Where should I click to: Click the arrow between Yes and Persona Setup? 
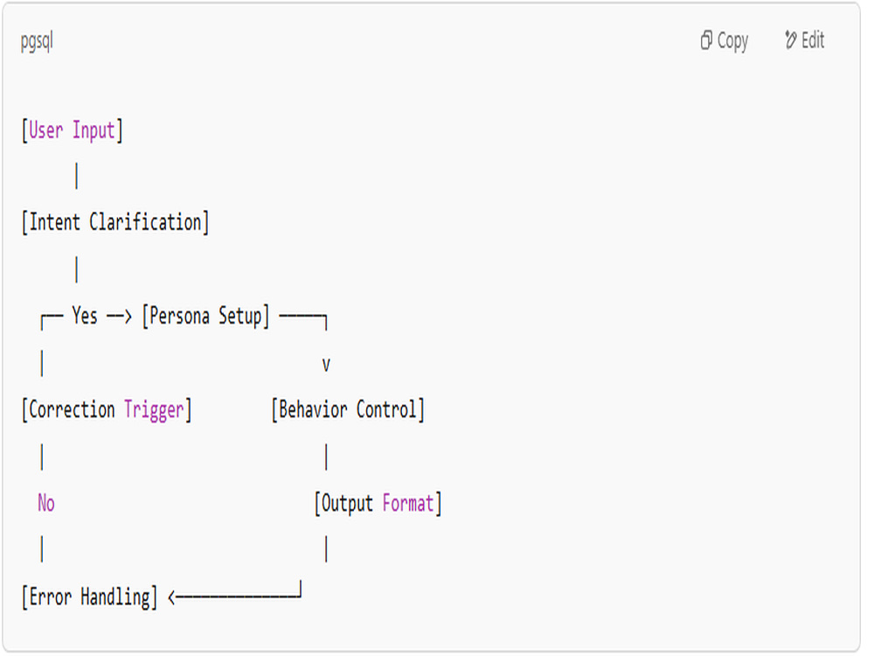(119, 317)
